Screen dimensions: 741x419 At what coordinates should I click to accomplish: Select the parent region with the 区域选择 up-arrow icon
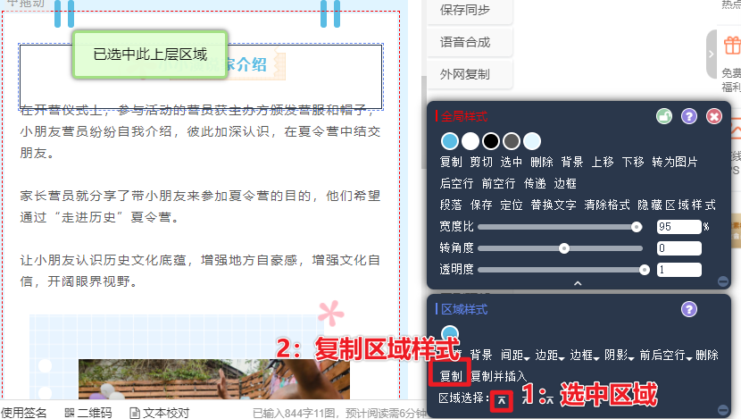click(x=502, y=401)
